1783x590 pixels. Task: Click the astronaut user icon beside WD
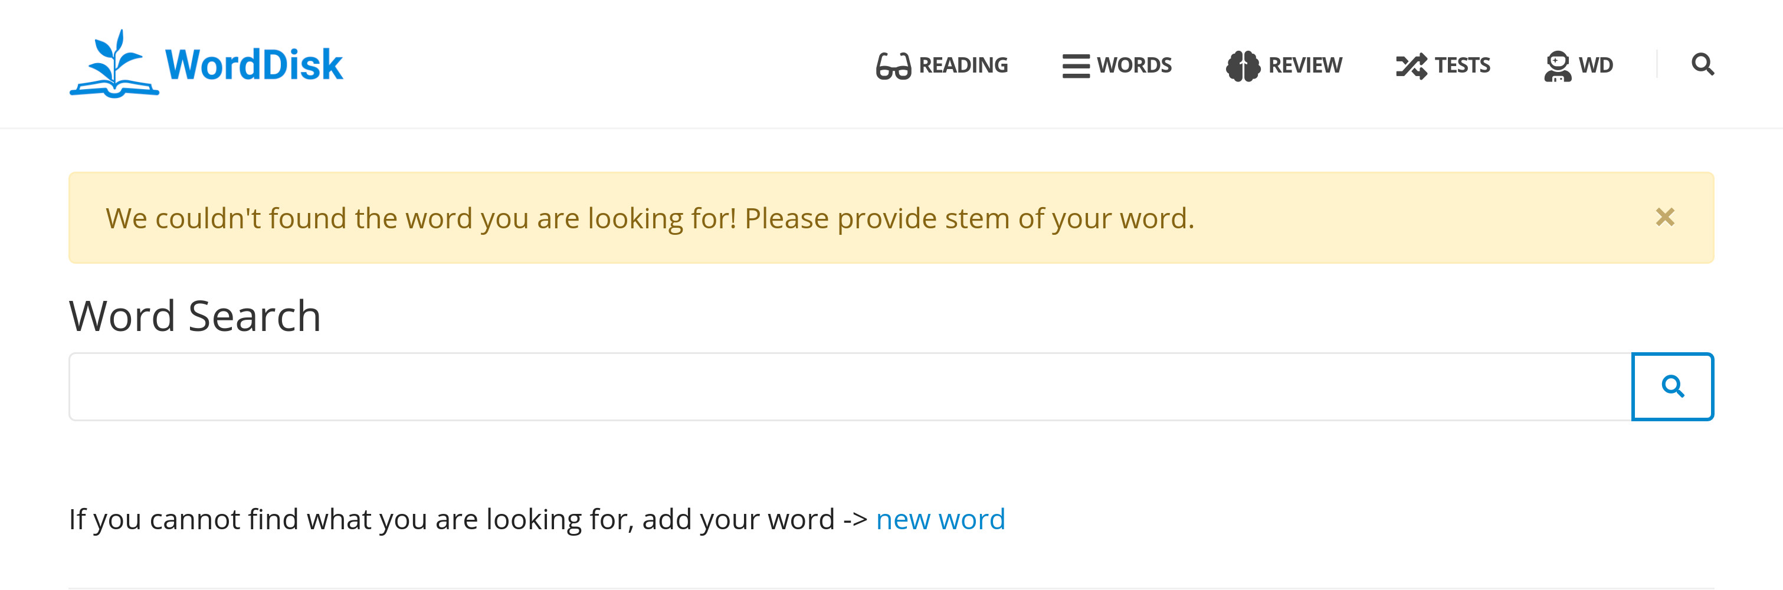point(1558,66)
